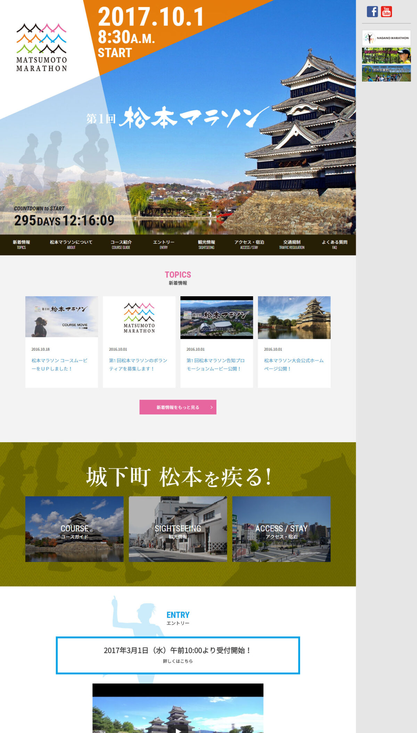Image resolution: width=417 pixels, height=733 pixels.
Task: Open the volunteer topic logo thumbnail
Action: pos(139,317)
